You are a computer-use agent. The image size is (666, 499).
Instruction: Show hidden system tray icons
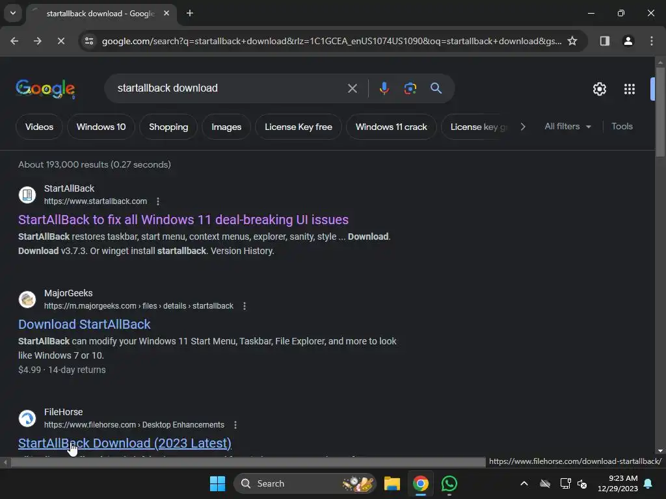coord(524,483)
